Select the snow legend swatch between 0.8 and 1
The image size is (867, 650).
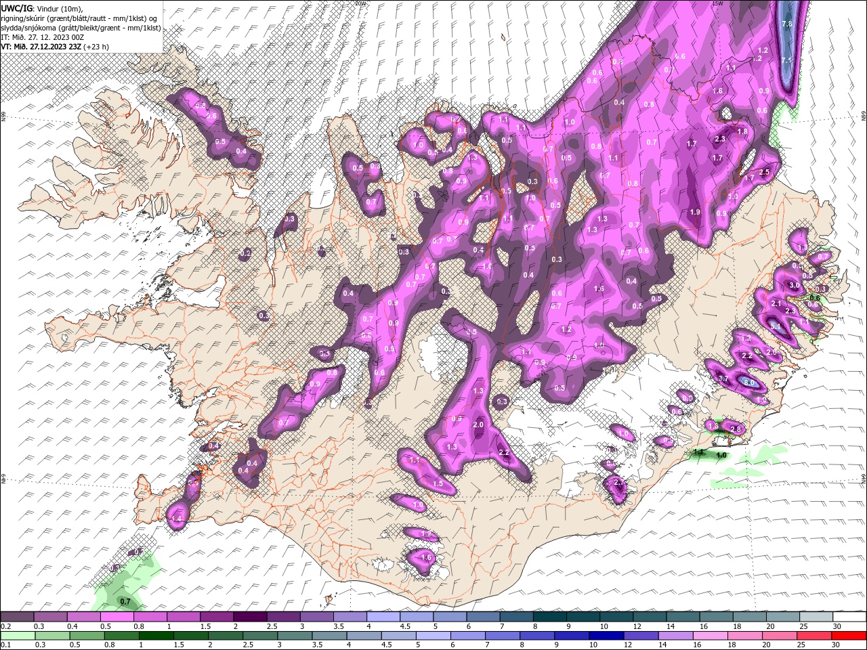(x=150, y=617)
